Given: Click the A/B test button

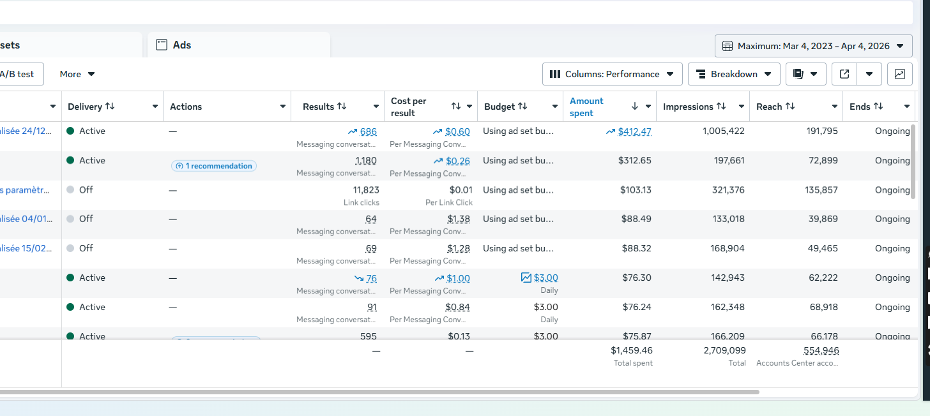Looking at the screenshot, I should 18,74.
